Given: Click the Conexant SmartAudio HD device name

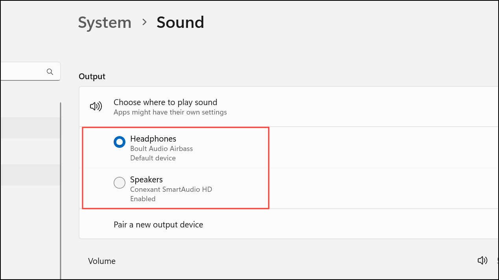Looking at the screenshot, I should (x=171, y=189).
